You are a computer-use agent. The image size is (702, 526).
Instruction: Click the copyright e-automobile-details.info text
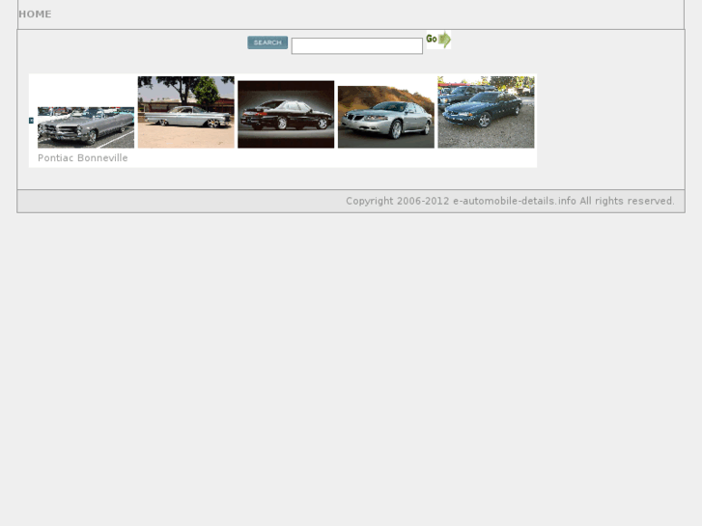tap(510, 201)
